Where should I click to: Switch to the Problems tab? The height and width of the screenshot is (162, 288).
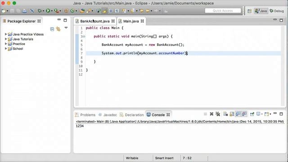pos(85,115)
